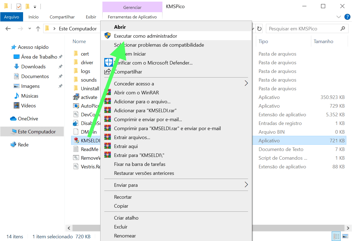Open the sounds folder
The image size is (352, 241).
click(x=89, y=80)
